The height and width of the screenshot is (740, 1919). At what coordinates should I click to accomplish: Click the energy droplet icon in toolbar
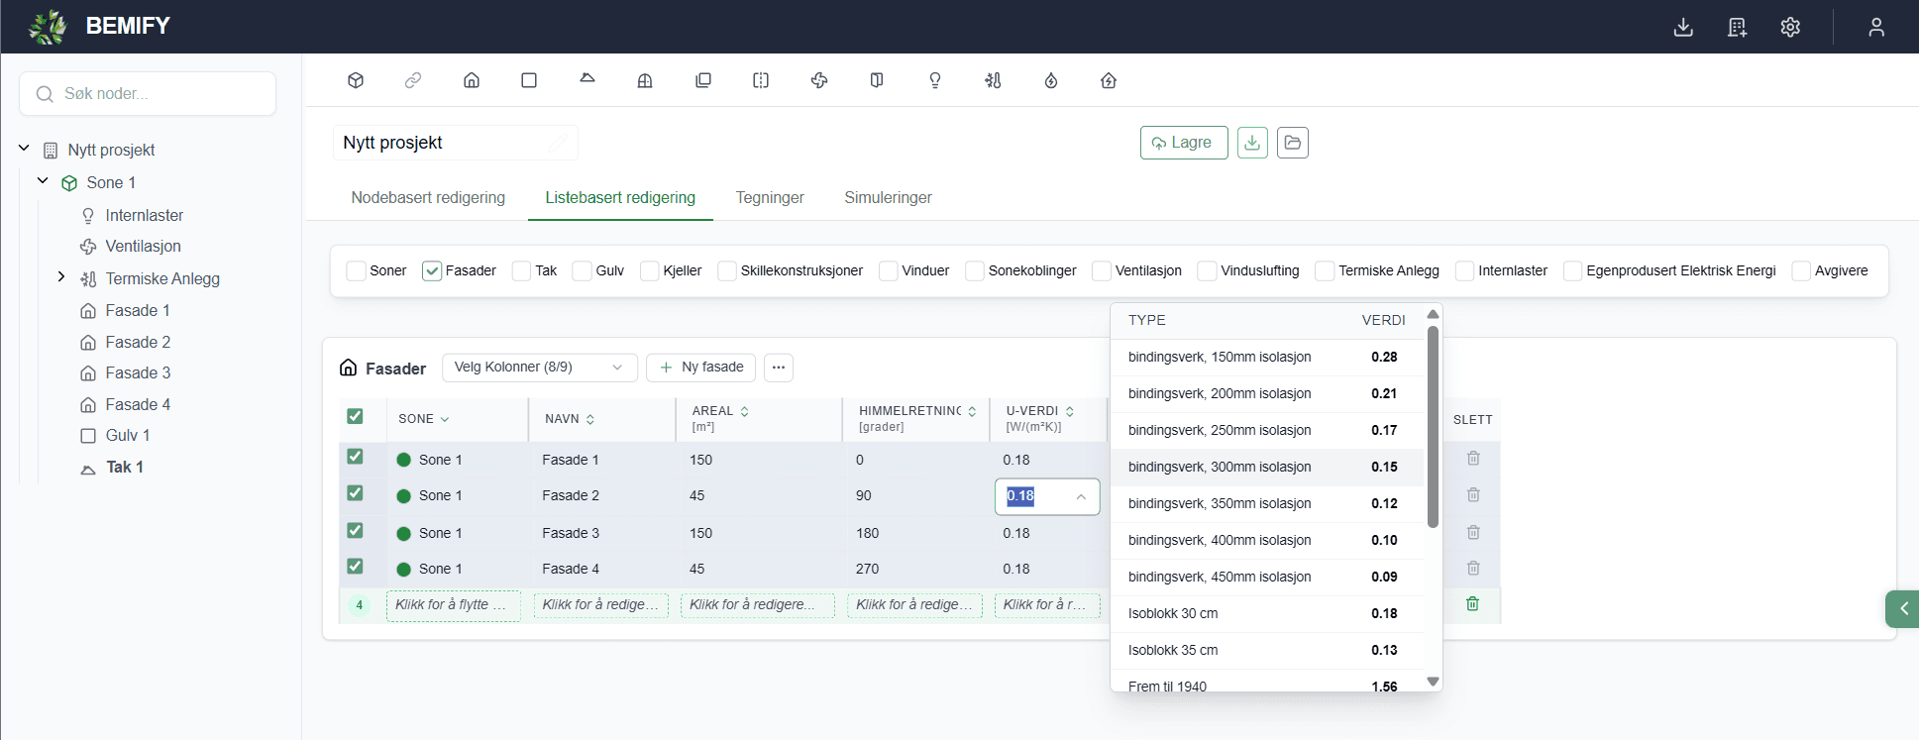(x=1051, y=80)
